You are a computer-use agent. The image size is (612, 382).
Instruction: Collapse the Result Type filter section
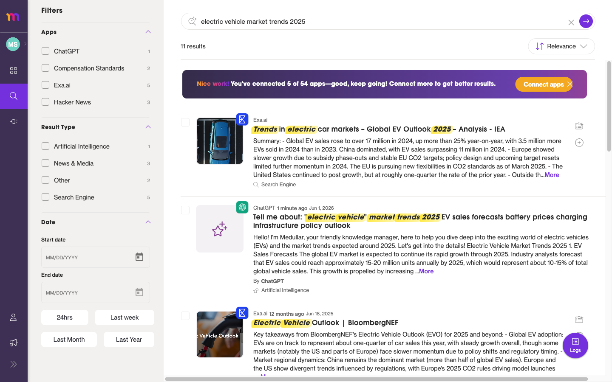(148, 127)
